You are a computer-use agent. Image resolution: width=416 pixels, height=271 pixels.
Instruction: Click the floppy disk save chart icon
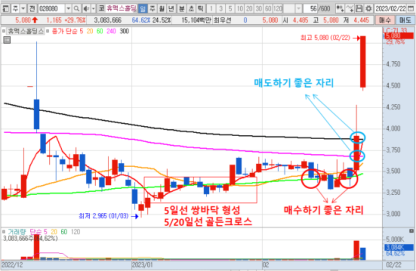click(x=359, y=9)
